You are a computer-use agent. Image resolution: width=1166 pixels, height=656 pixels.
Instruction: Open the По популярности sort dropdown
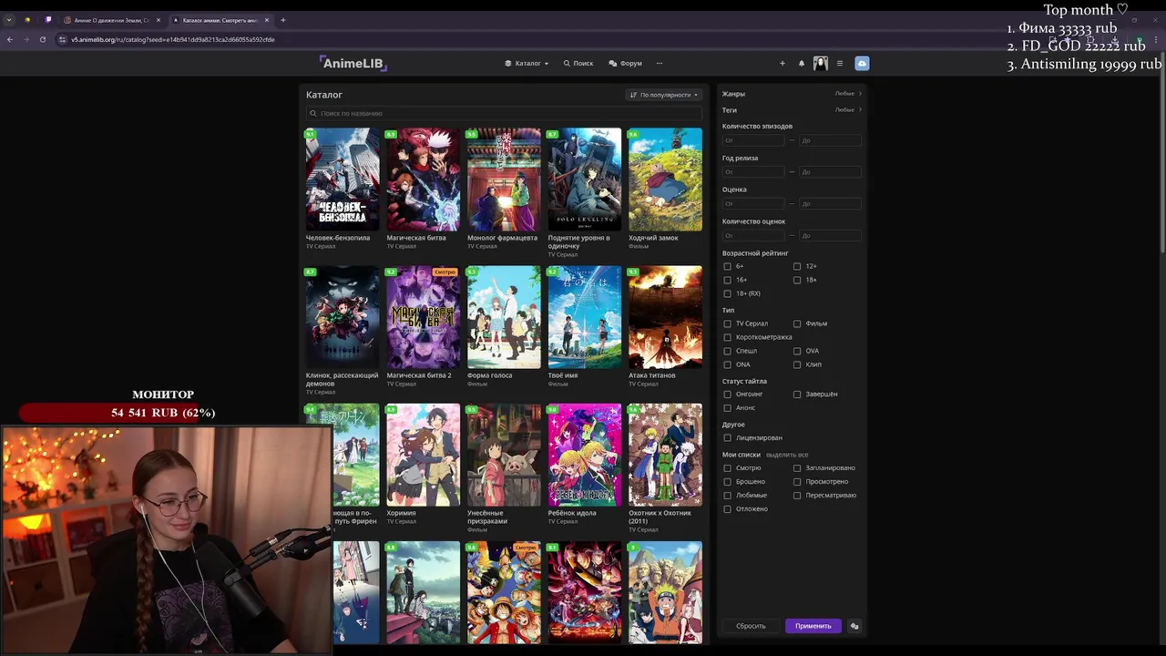(x=664, y=95)
